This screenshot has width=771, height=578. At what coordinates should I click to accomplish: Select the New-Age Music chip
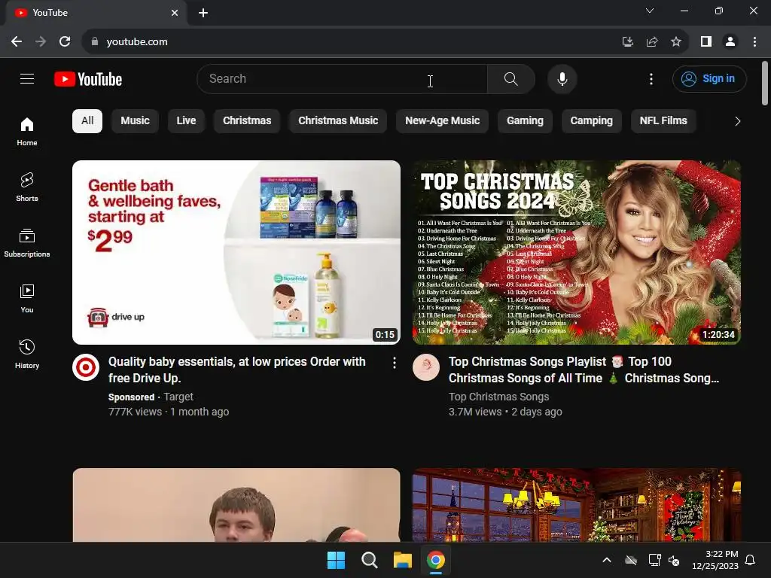tap(442, 121)
